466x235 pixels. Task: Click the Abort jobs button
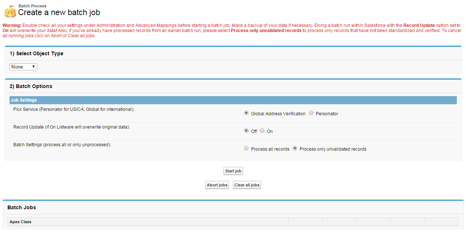tap(217, 185)
